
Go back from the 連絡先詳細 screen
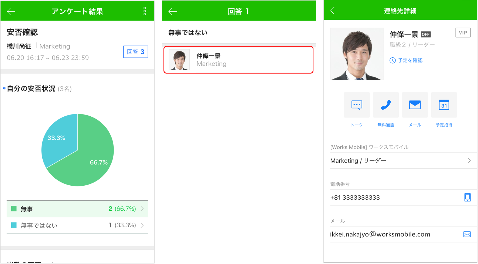pyautogui.click(x=333, y=11)
